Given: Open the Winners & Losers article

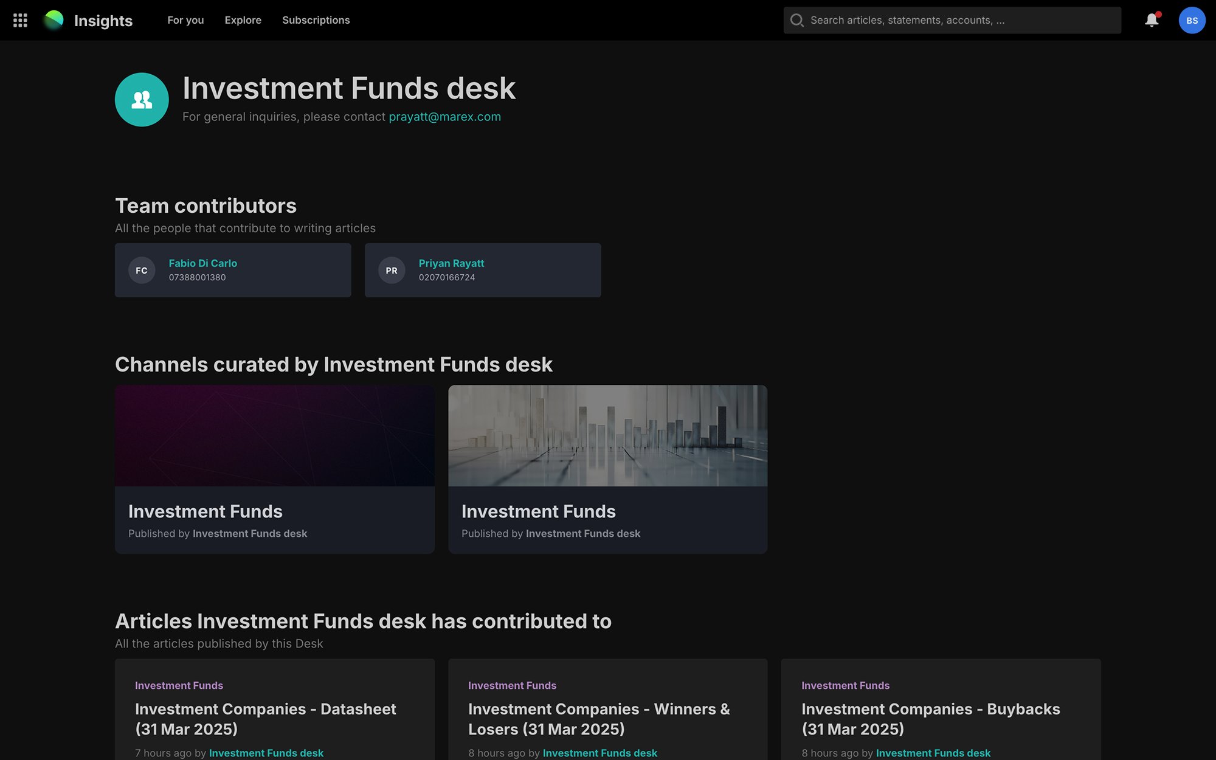Looking at the screenshot, I should (x=599, y=719).
